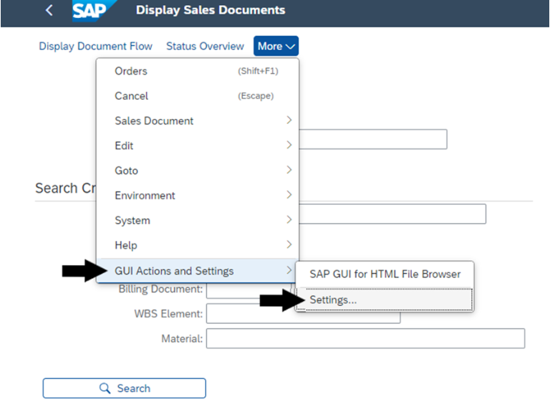This screenshot has height=415, width=550.
Task: Open the System submenu chevron
Action: coord(289,220)
